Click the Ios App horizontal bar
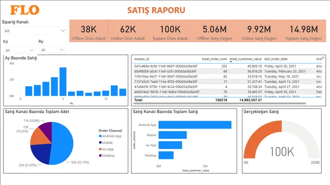 click(170, 145)
